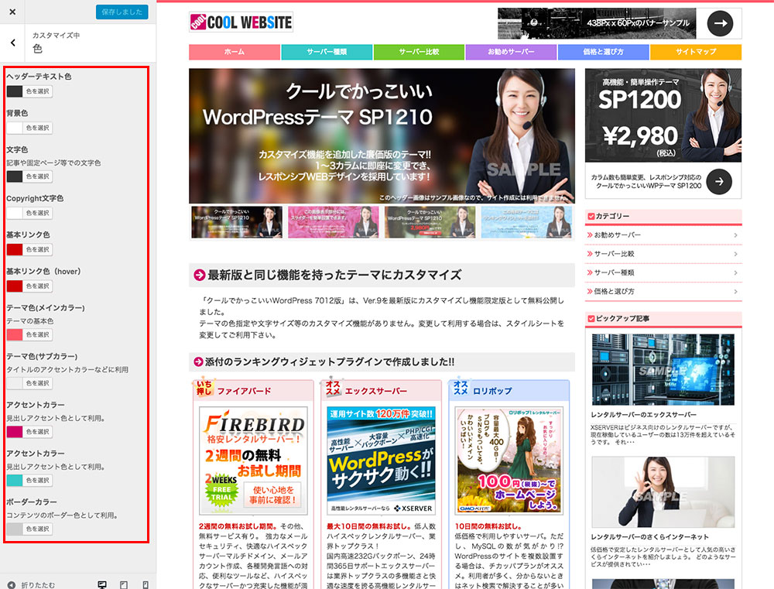Pick テーマ色(サブカラー) color with 色を選択
The height and width of the screenshot is (589, 774).
(37, 383)
